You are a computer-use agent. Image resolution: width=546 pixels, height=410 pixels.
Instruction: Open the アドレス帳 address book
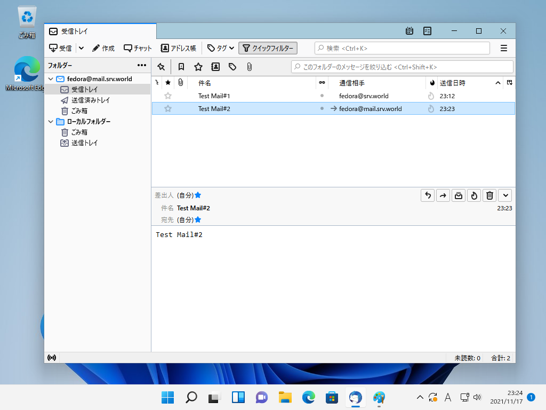(178, 48)
